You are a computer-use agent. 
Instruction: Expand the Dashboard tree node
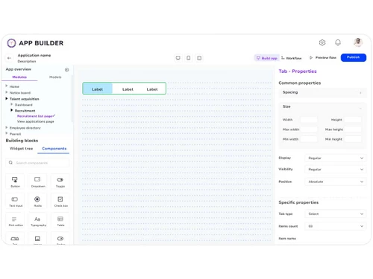click(x=11, y=104)
